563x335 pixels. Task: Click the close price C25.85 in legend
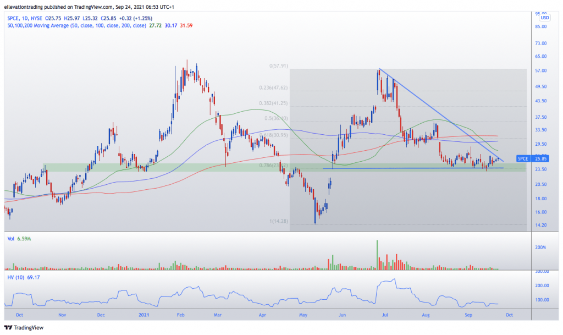tap(108, 18)
